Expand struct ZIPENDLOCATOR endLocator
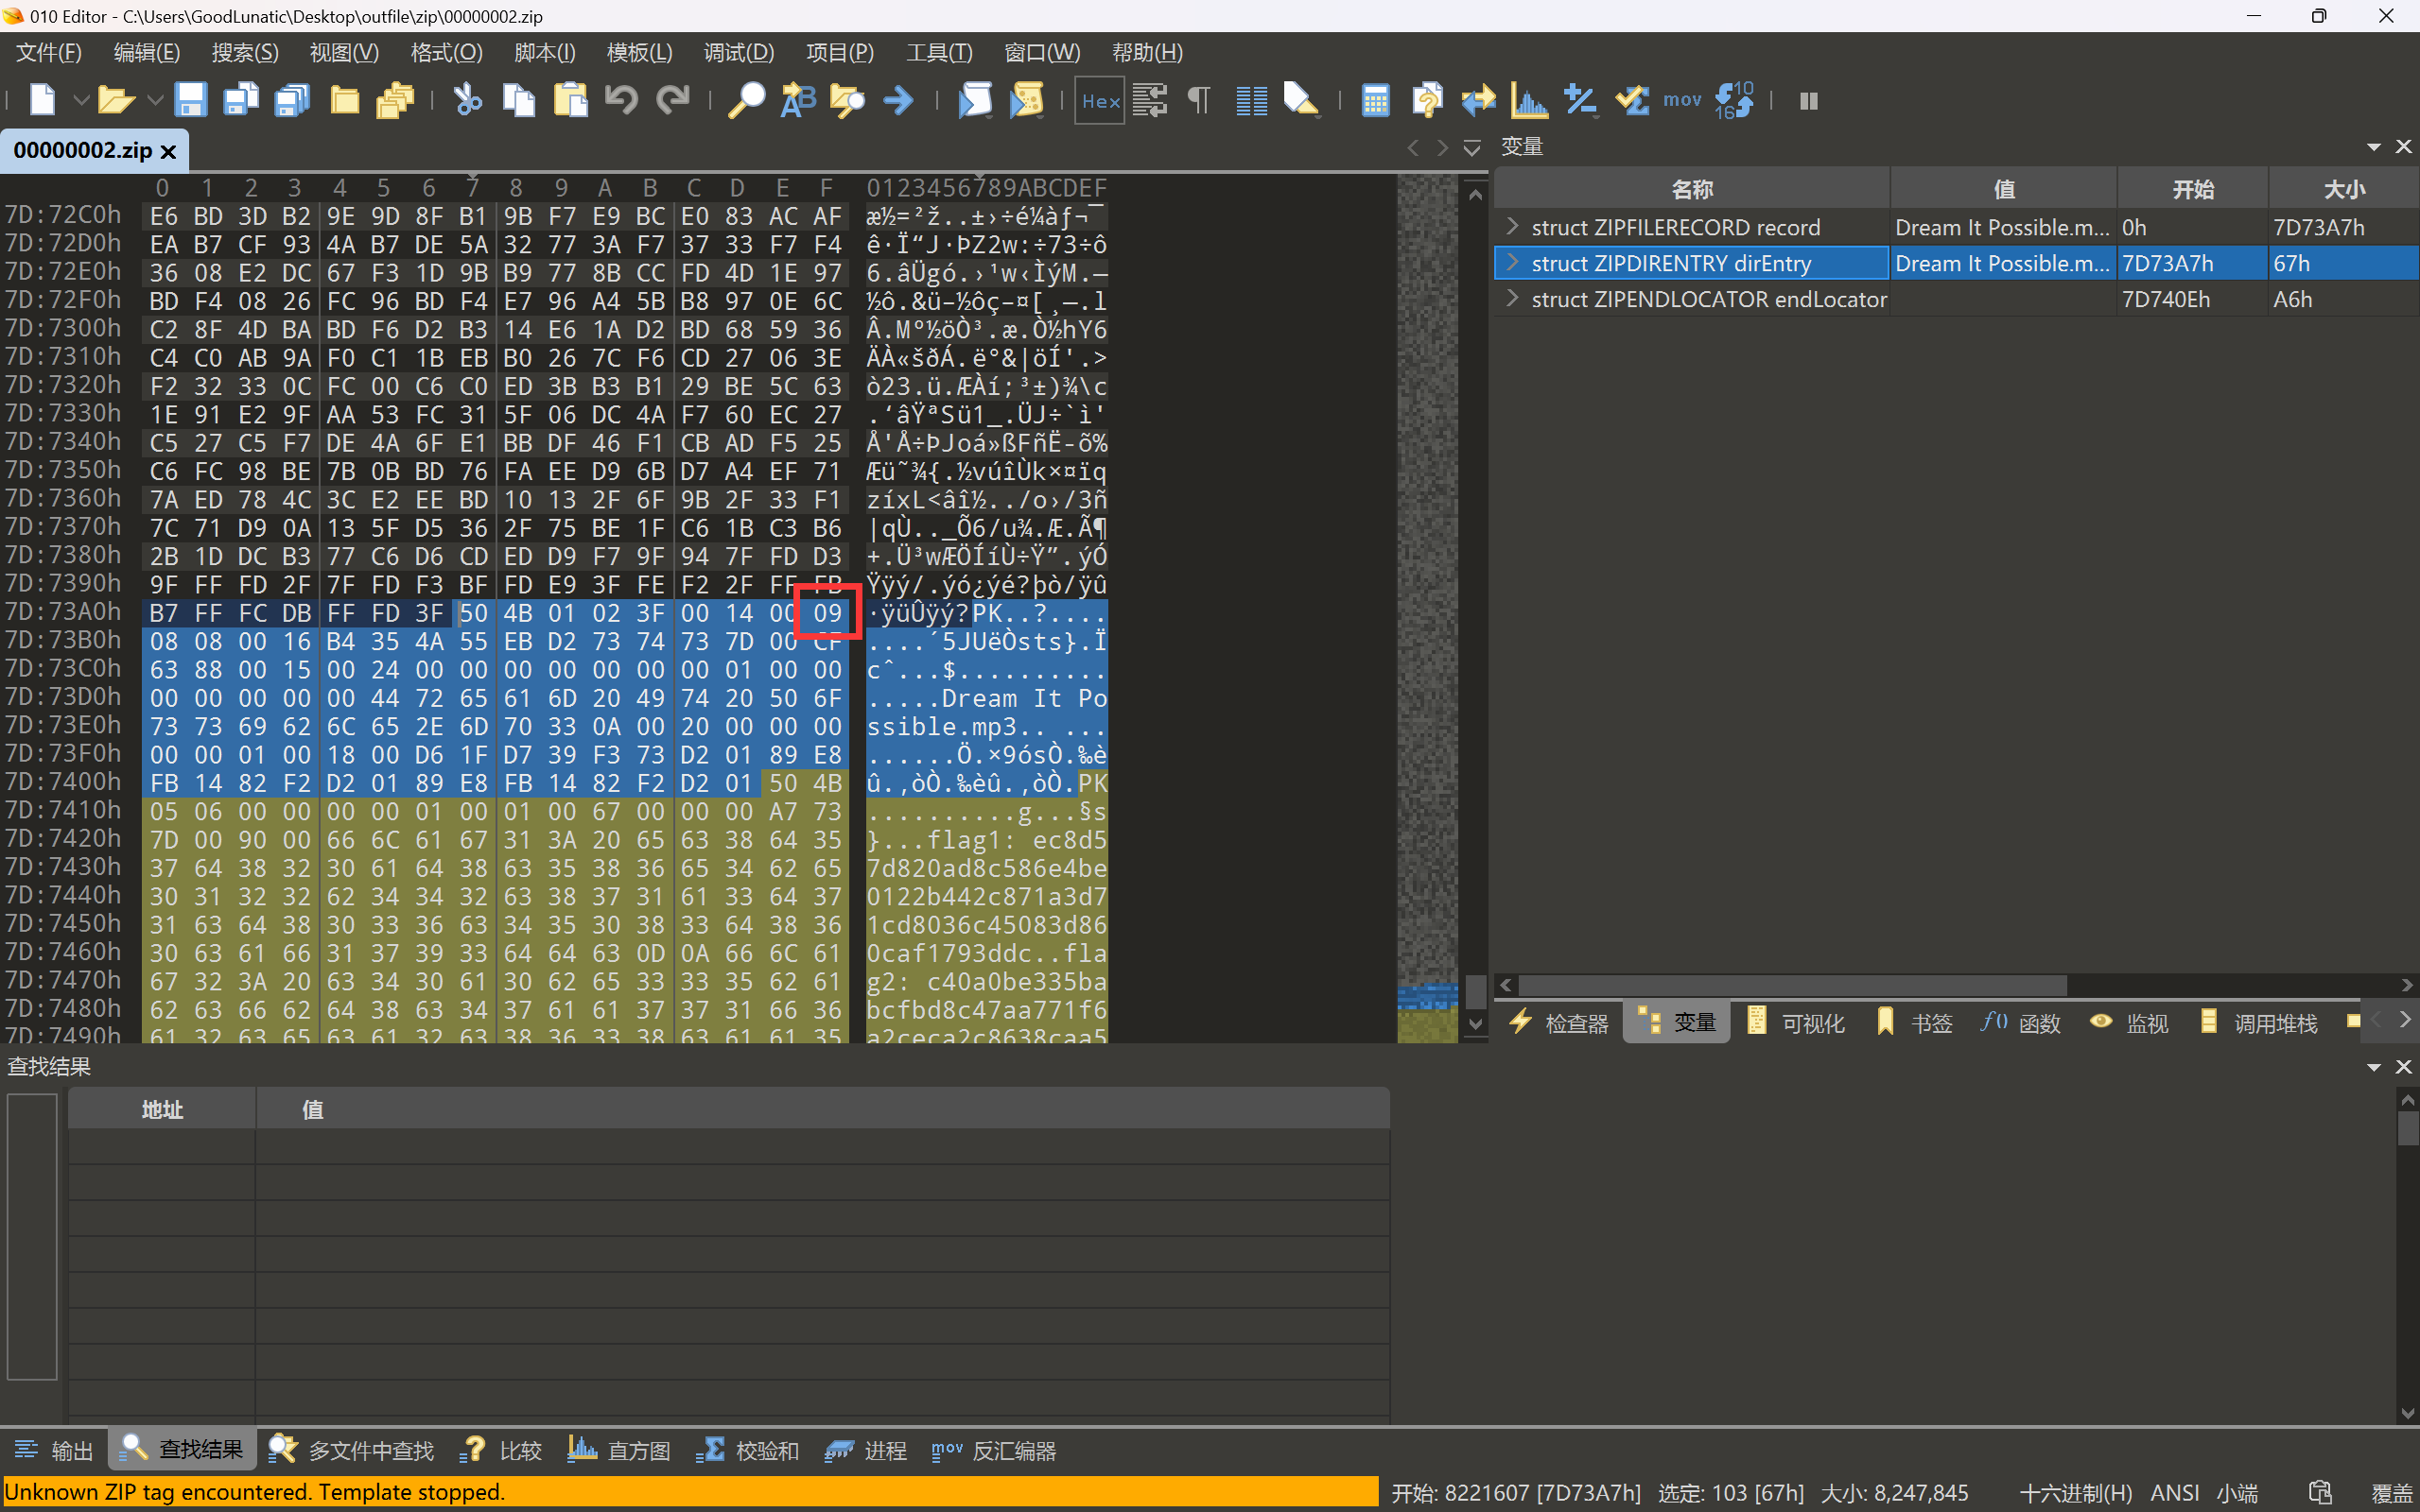The image size is (2420, 1512). (x=1513, y=299)
